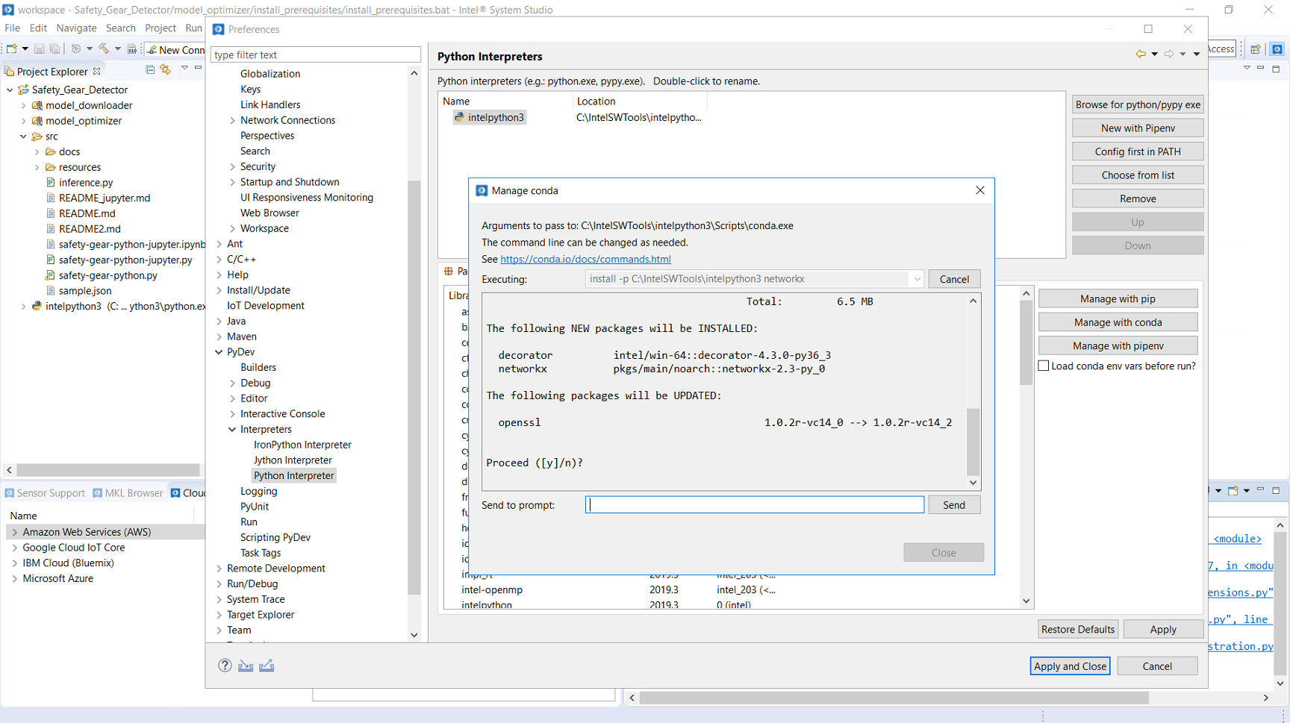Expand Amazon Web Services (AWS) entry
Viewport: 1290px width, 723px height.
[14, 532]
